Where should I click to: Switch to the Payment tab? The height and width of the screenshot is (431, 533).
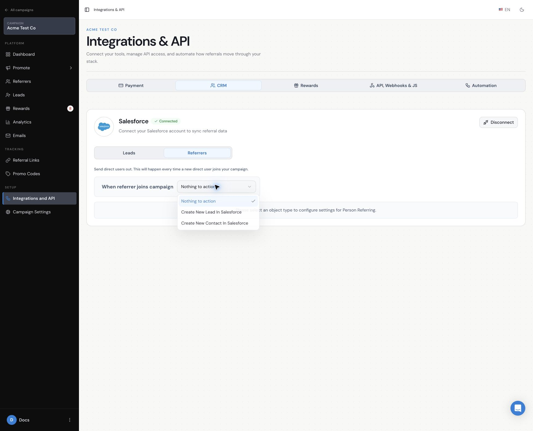(x=131, y=86)
